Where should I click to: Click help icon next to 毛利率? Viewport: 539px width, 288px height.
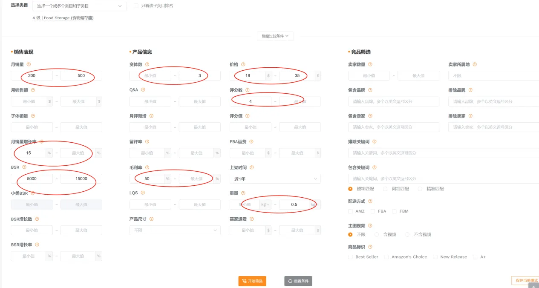[x=147, y=167]
